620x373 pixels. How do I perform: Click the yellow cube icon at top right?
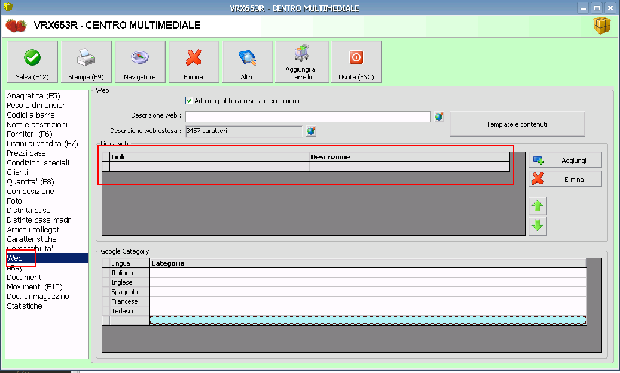602,25
